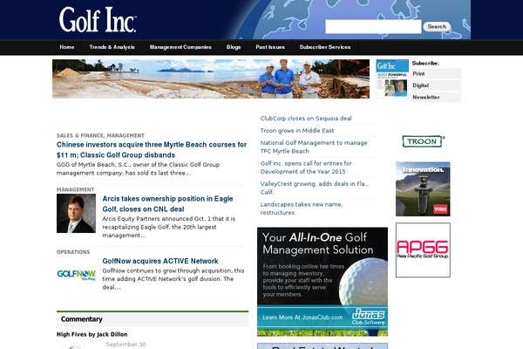
Task: Open 'ValleyCrest growing' headline link
Action: click(x=314, y=188)
